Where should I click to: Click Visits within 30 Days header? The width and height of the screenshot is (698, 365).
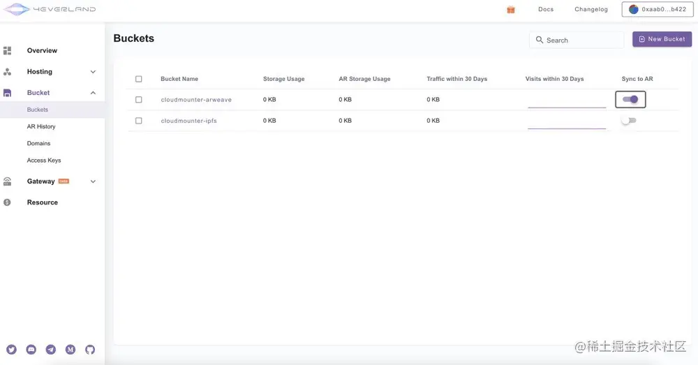point(554,79)
